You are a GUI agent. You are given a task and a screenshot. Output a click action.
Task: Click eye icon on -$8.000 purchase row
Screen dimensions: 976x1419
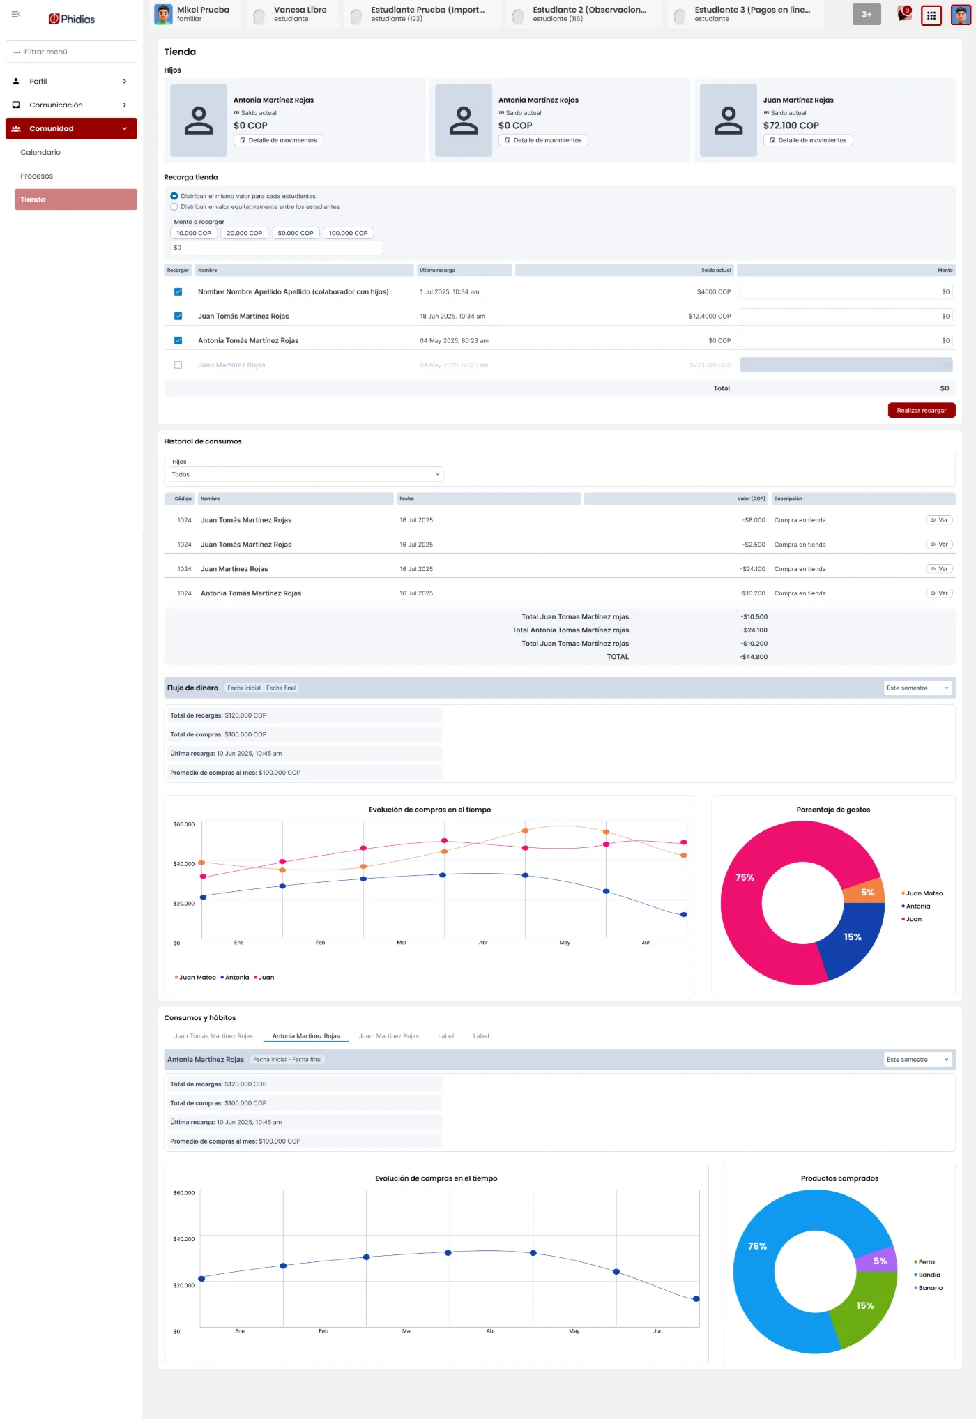933,520
